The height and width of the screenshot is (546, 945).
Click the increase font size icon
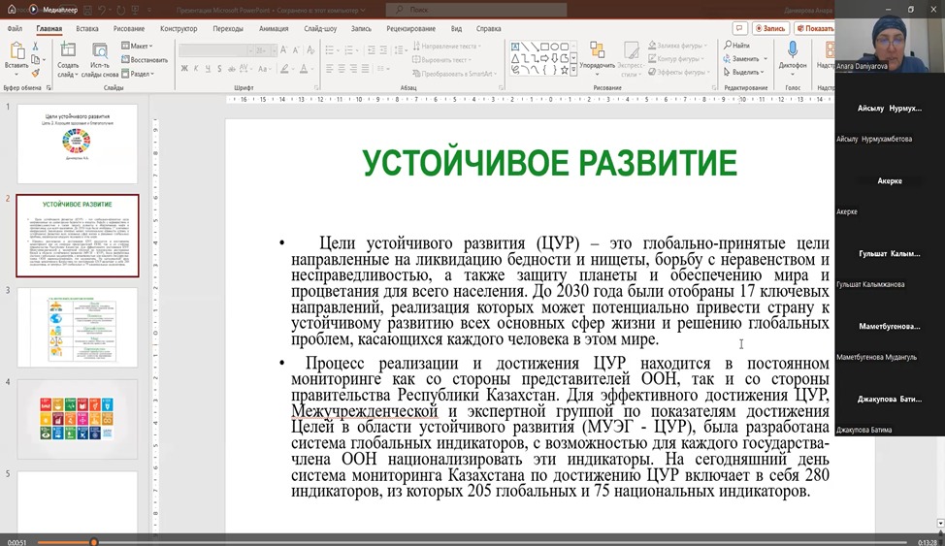284,50
